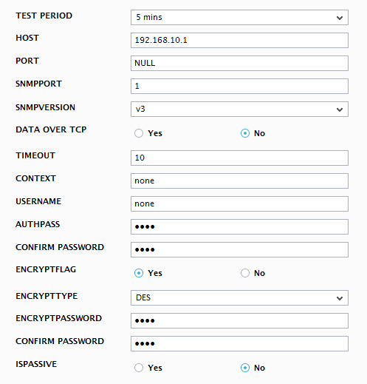
Task: Click Confirm Password field below AuthPass
Action: (x=239, y=249)
